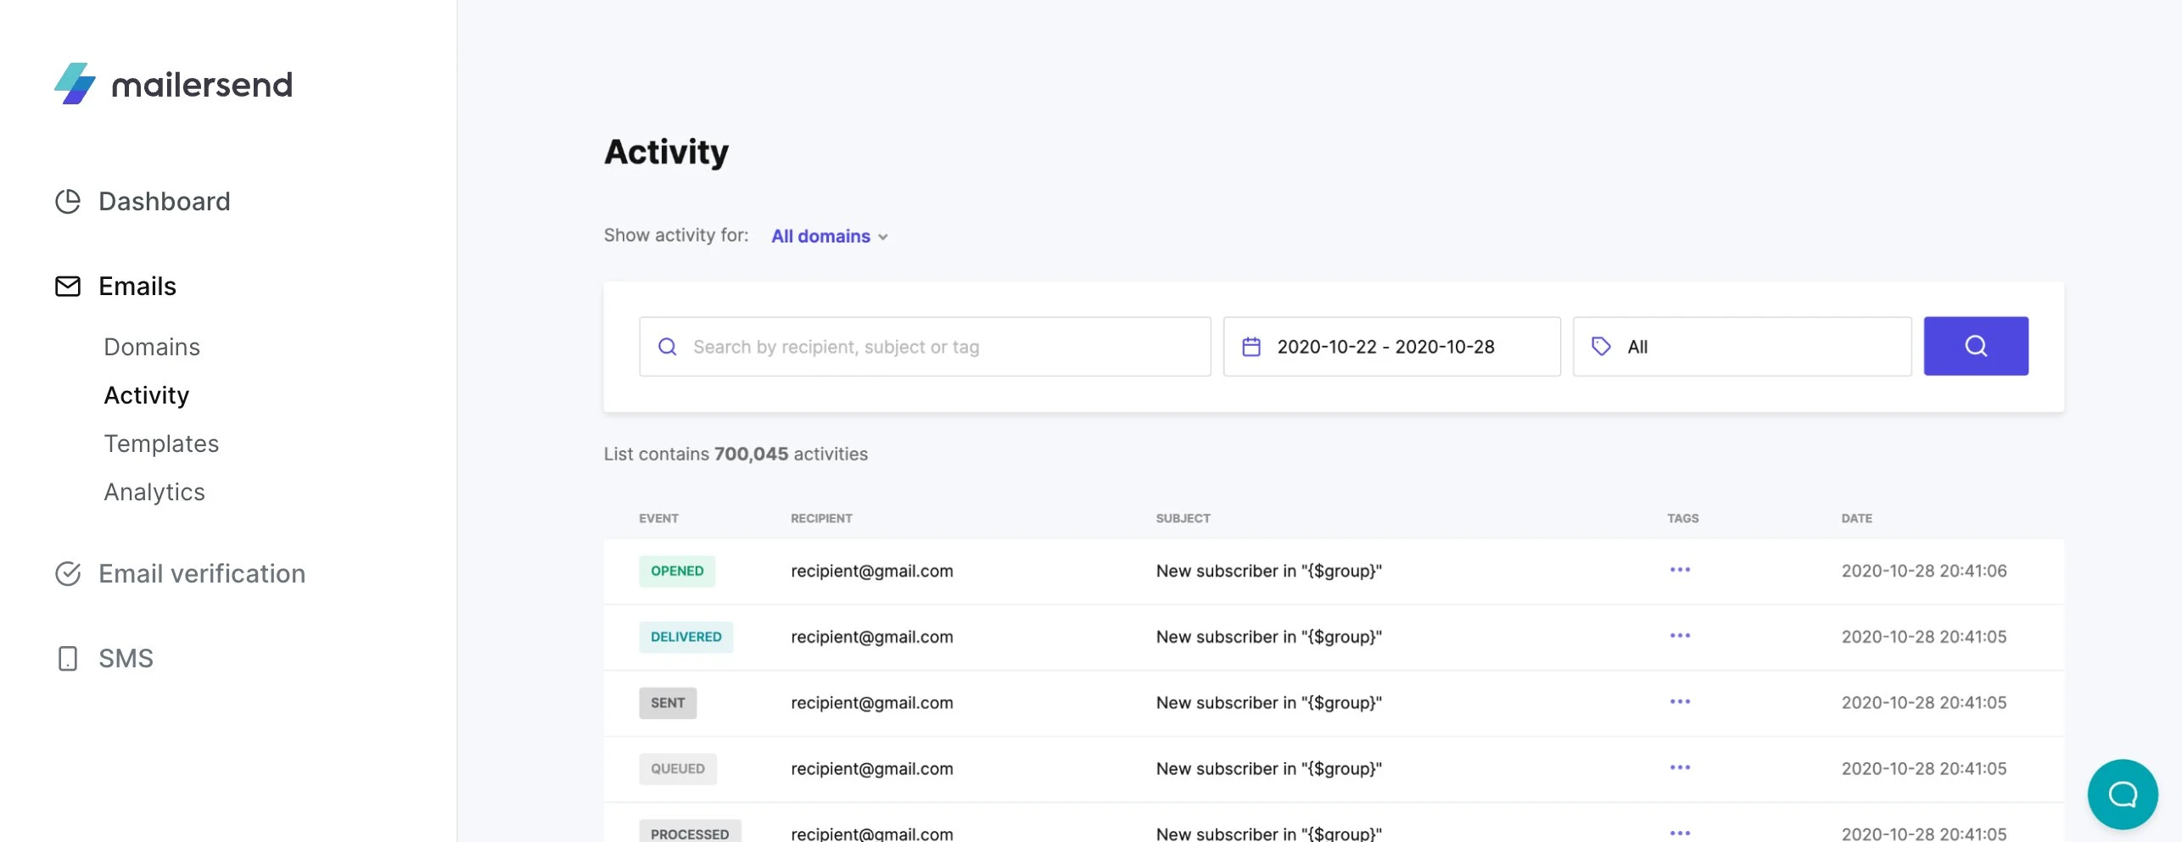The image size is (2182, 842).
Task: Open tags ellipsis for the OPENED row
Action: tap(1680, 570)
